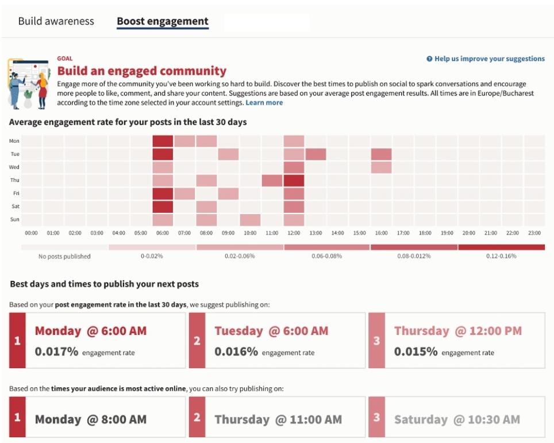Select the Boost engagement tab
The image size is (554, 443).
click(163, 21)
